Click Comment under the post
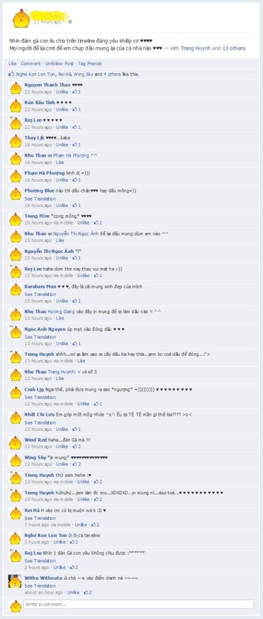Image resolution: width=263 pixels, height=619 pixels. [x=31, y=64]
